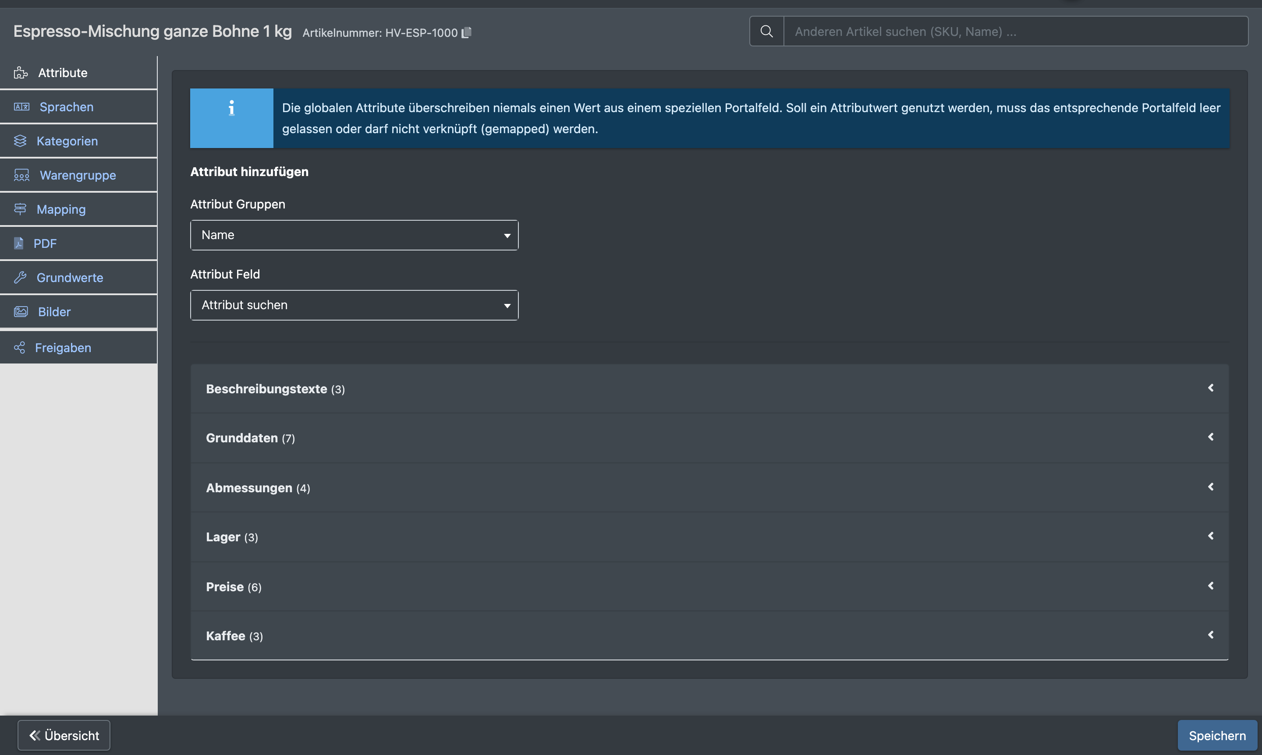Open the Kategorien tab

pos(78,141)
